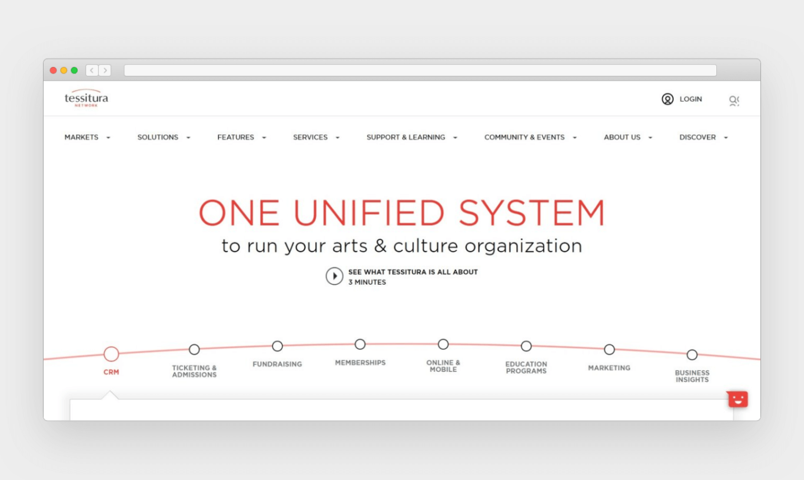Select the Fundraising circle marker
Screen dimensions: 804x480
tap(277, 346)
